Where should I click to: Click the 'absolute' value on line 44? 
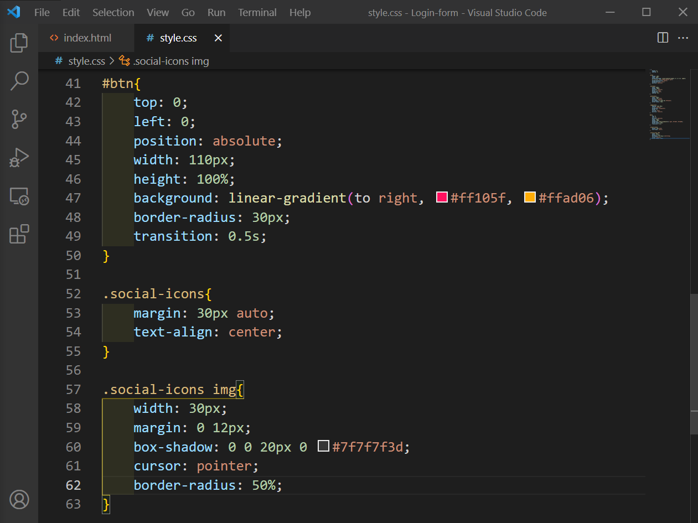click(x=244, y=141)
